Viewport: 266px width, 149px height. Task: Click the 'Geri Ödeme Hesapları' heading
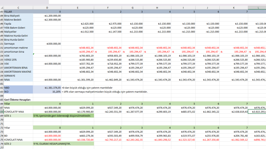click(x=17, y=100)
